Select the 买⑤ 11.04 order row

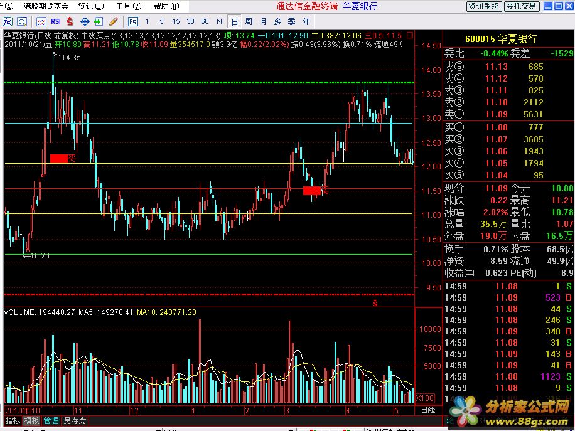[x=508, y=175]
